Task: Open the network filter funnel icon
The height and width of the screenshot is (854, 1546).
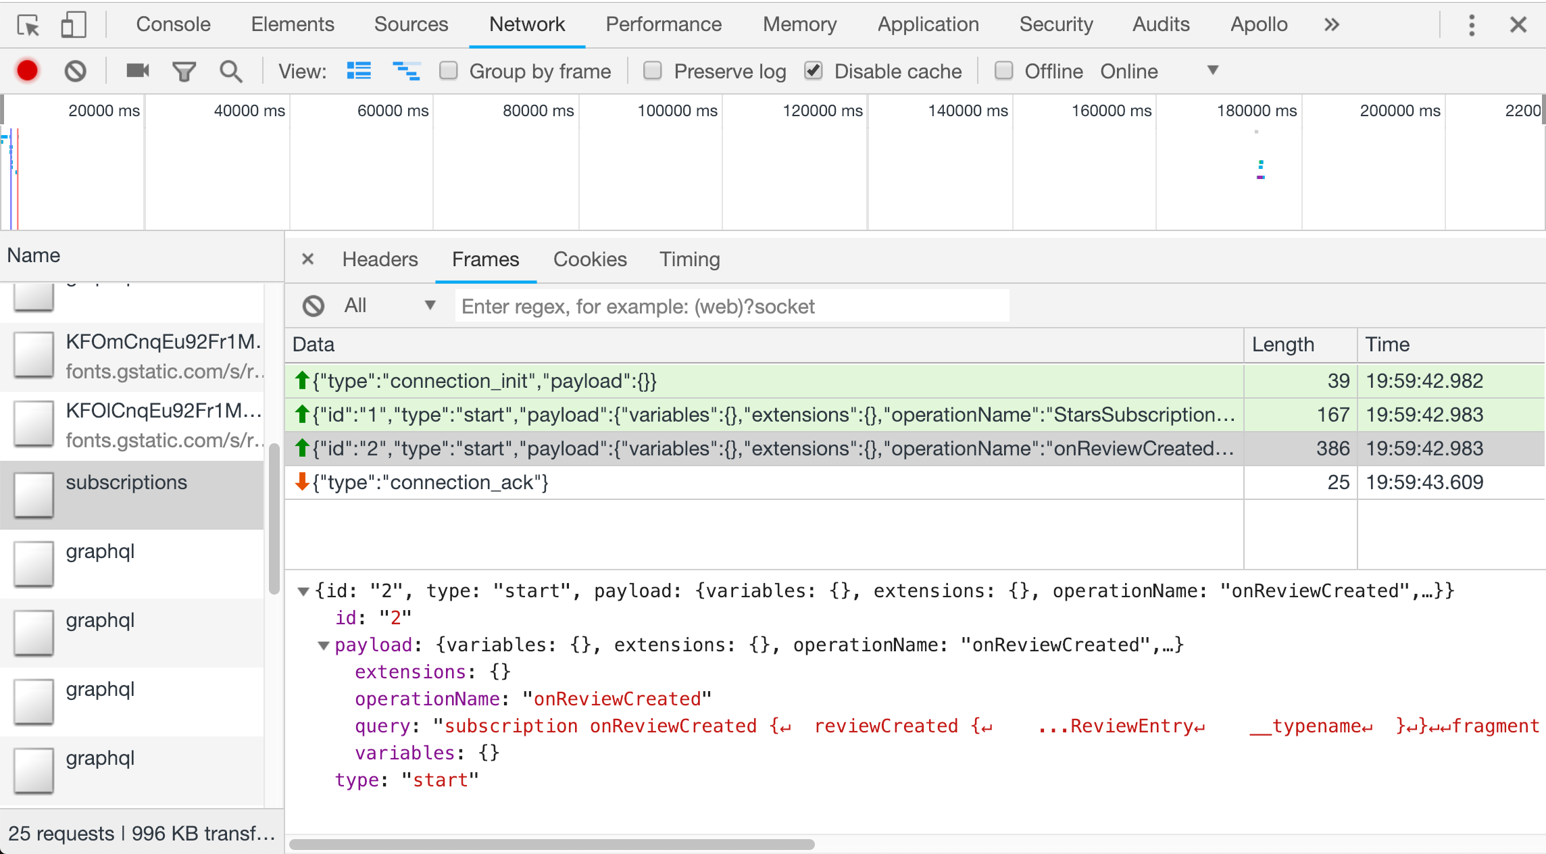Action: [184, 71]
